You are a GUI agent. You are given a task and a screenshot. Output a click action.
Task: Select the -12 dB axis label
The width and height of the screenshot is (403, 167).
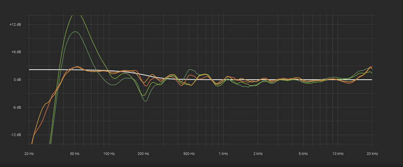pyautogui.click(x=16, y=135)
